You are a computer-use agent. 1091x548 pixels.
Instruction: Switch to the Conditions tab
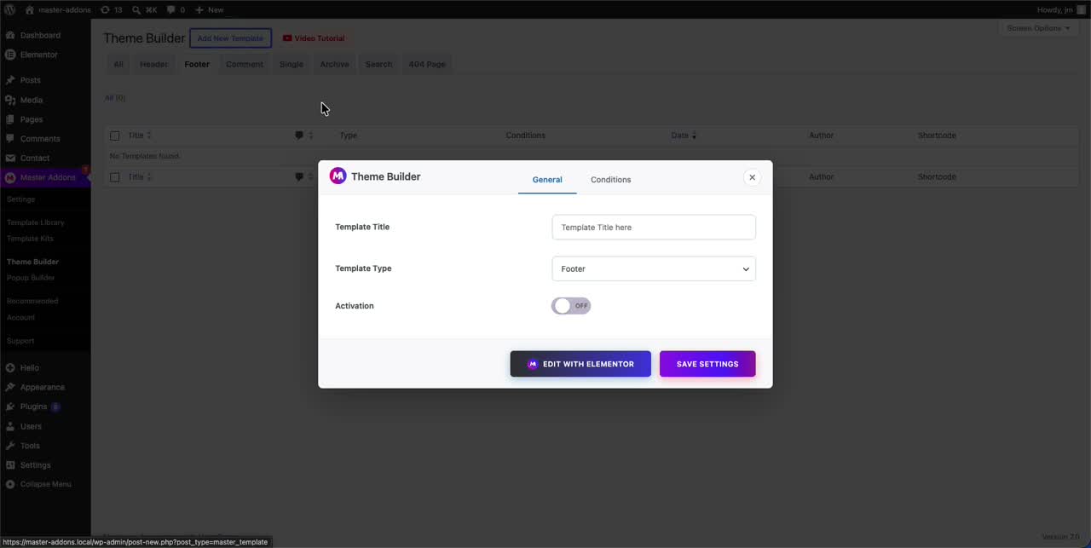click(611, 180)
